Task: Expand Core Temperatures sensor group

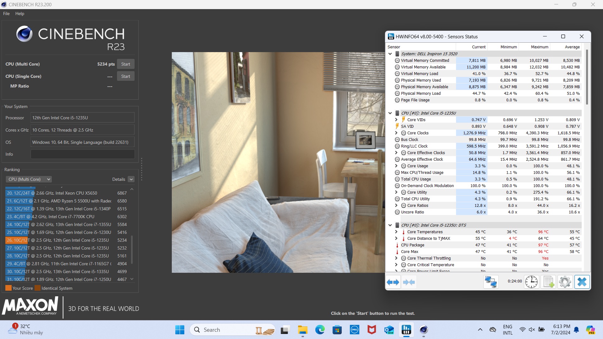Action: pyautogui.click(x=396, y=231)
